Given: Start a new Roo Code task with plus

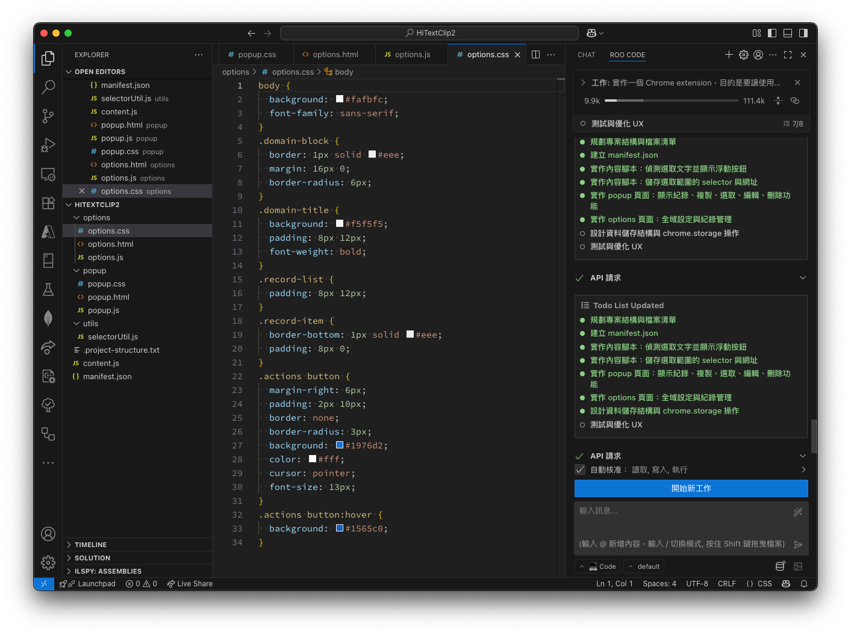Looking at the screenshot, I should (729, 55).
